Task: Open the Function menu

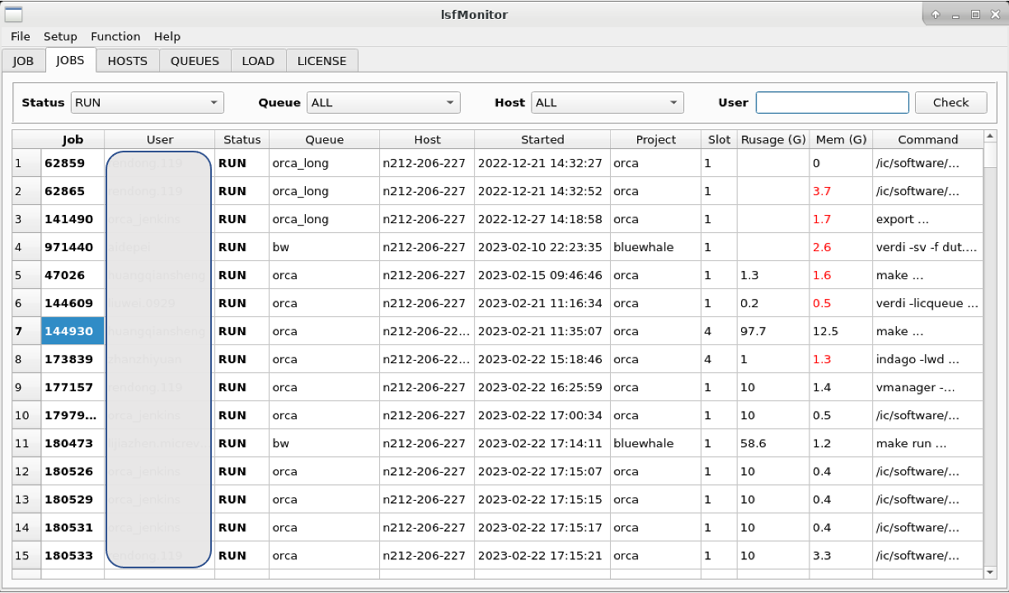Action: 115,36
